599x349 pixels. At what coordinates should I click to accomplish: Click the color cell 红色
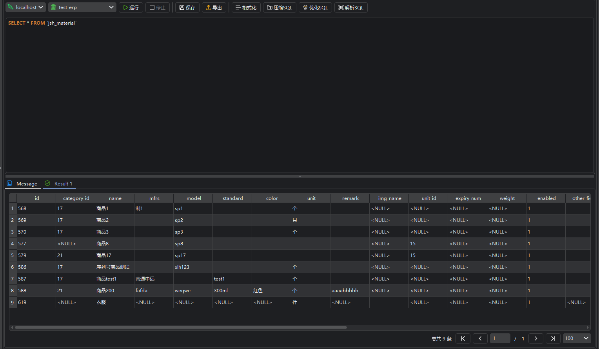coord(272,291)
